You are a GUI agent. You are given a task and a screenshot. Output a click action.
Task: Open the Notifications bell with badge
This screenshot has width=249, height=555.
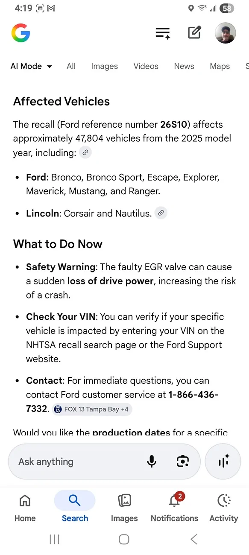[x=174, y=508]
